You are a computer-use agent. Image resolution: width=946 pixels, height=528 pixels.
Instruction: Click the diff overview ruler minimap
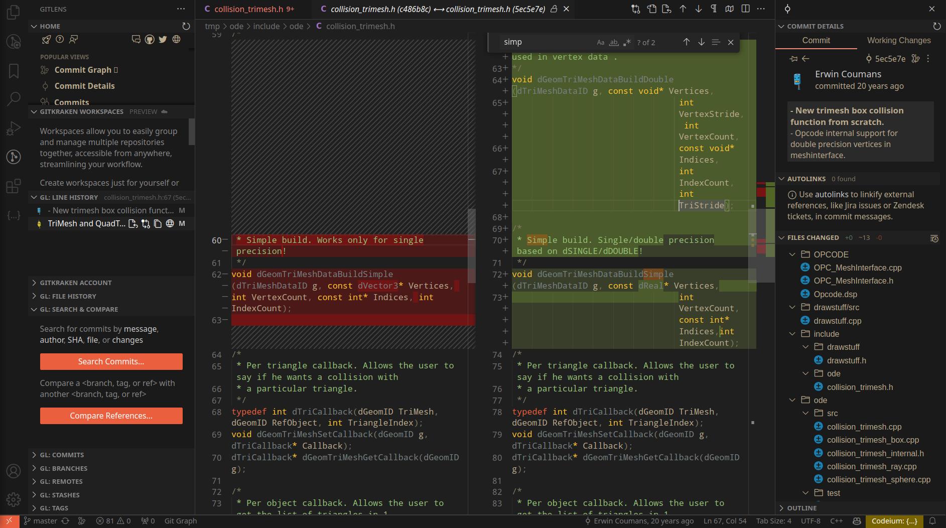(x=766, y=226)
